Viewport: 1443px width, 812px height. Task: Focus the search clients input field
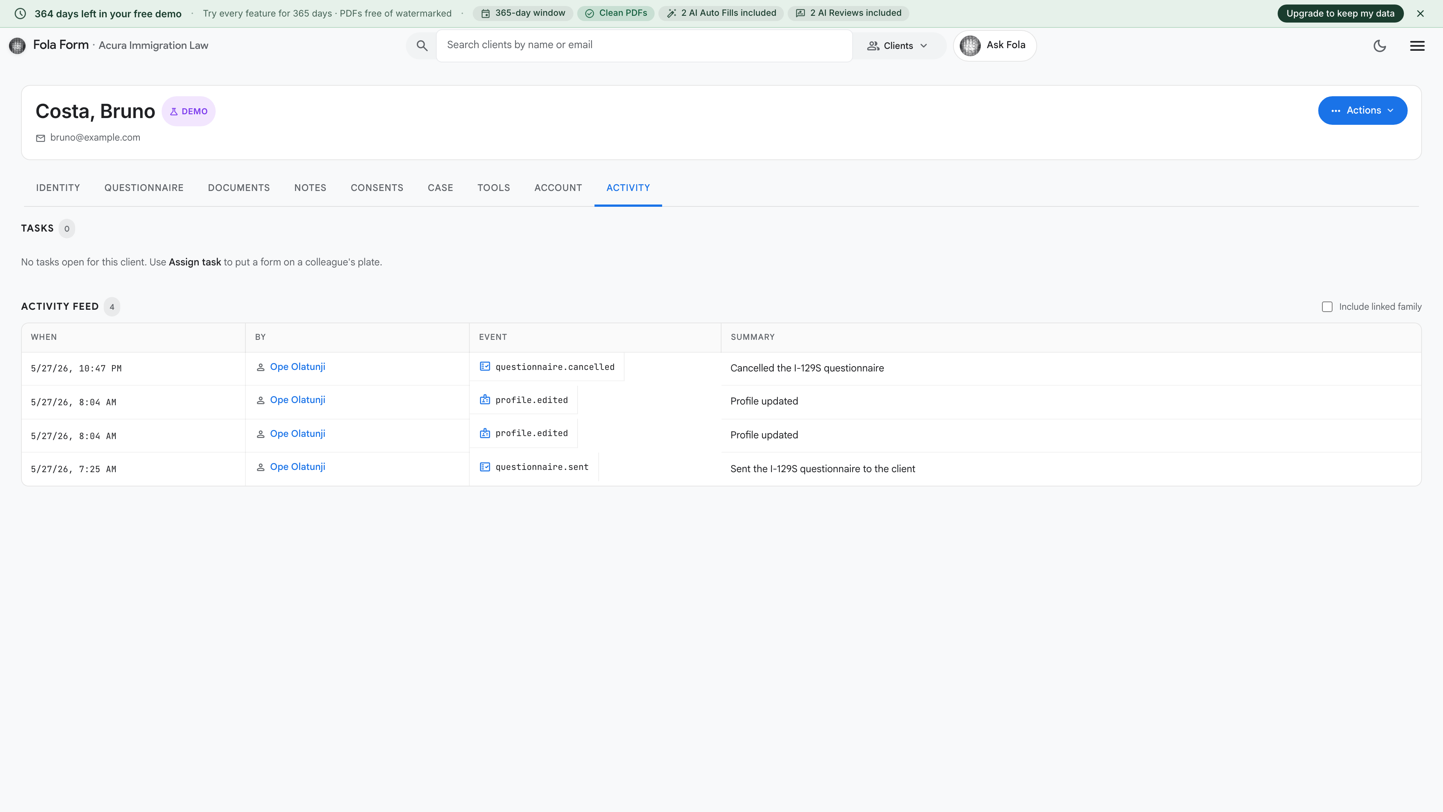(644, 45)
